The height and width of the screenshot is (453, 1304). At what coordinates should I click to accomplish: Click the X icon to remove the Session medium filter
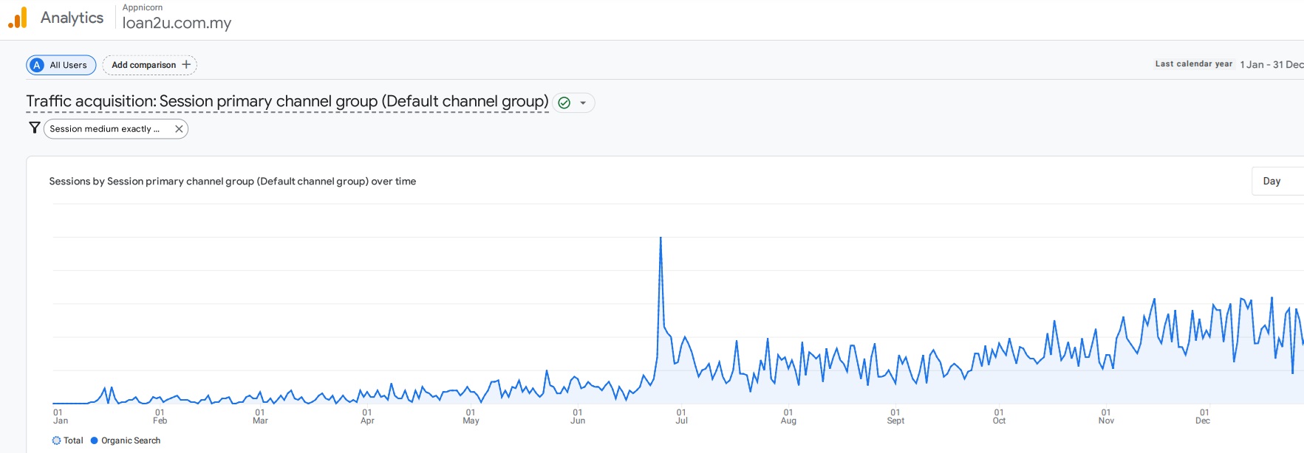(177, 128)
